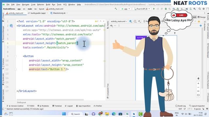Open the Event Log
The height and width of the screenshot is (117, 209).
[181, 106]
